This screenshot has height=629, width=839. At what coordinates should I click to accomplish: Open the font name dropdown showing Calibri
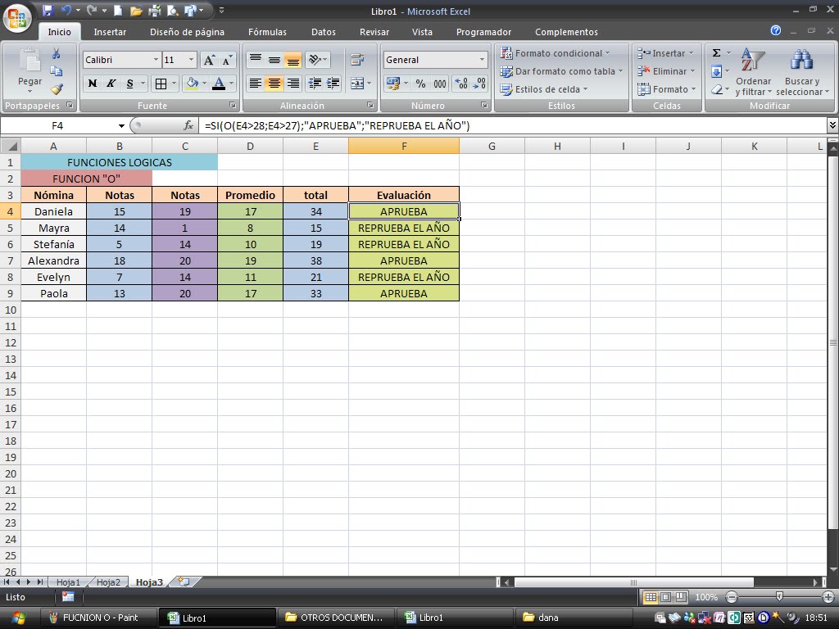point(156,59)
